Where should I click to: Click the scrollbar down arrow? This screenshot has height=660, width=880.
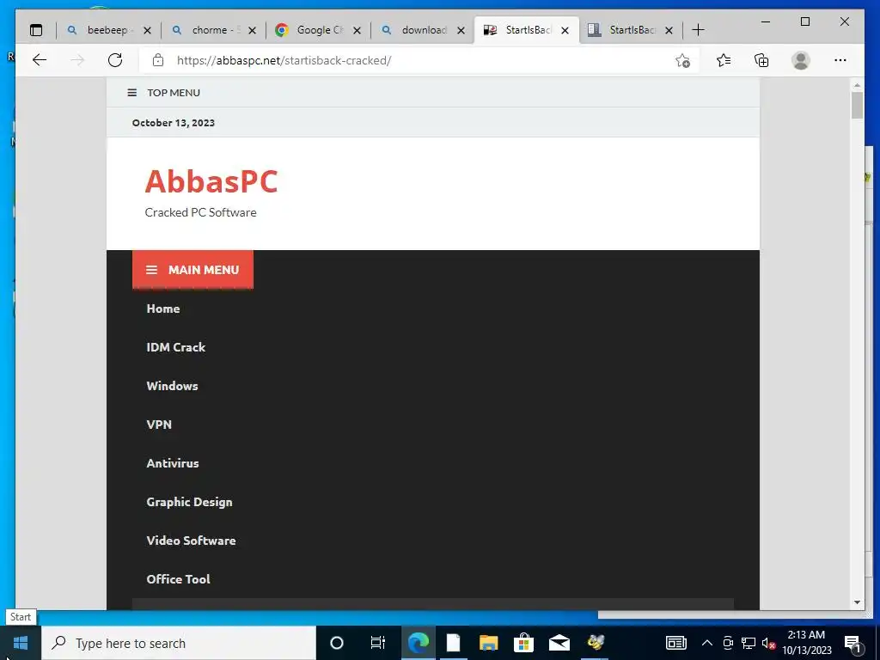tap(857, 602)
